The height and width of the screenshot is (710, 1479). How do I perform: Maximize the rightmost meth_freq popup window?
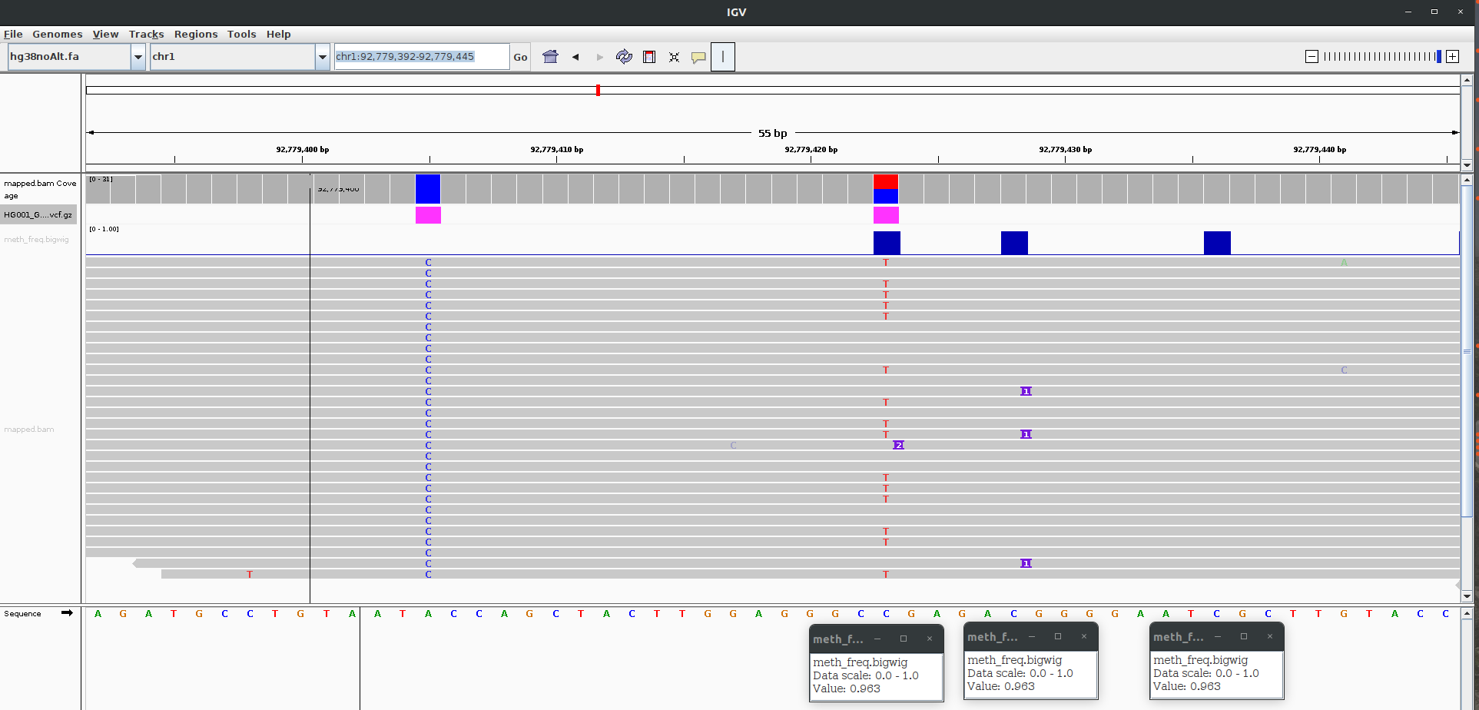coord(1244,636)
